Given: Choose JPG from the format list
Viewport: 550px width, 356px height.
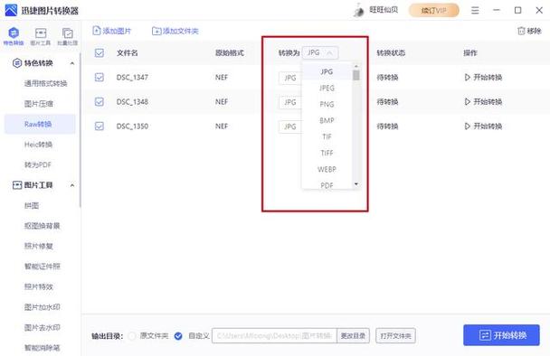Looking at the screenshot, I should (327, 71).
